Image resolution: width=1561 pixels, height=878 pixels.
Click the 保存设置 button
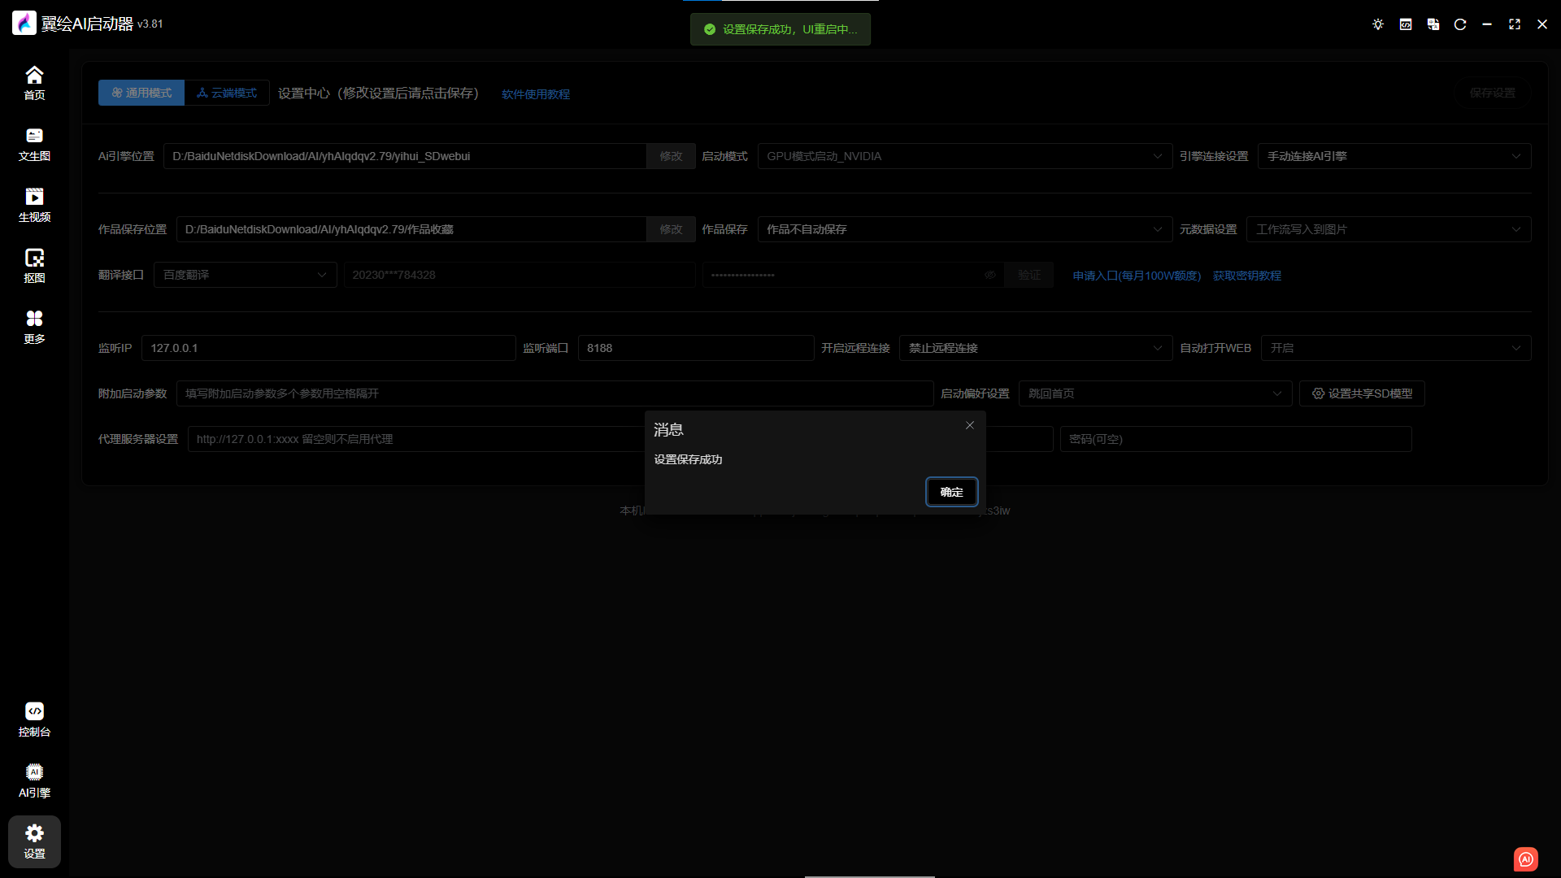(x=1493, y=93)
